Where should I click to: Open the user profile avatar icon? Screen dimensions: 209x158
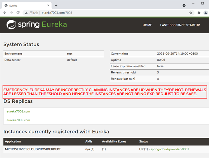click(x=206, y=13)
